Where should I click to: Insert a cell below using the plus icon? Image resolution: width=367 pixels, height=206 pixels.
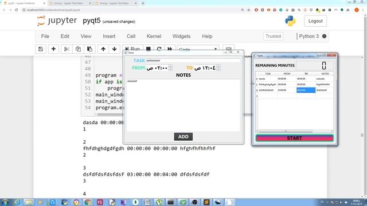point(53,49)
